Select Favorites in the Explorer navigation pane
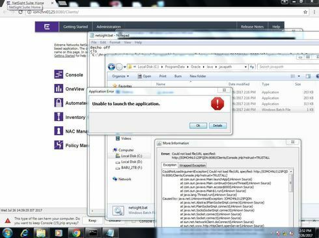Image resolution: width=319 pixels, height=238 pixels. (122, 86)
